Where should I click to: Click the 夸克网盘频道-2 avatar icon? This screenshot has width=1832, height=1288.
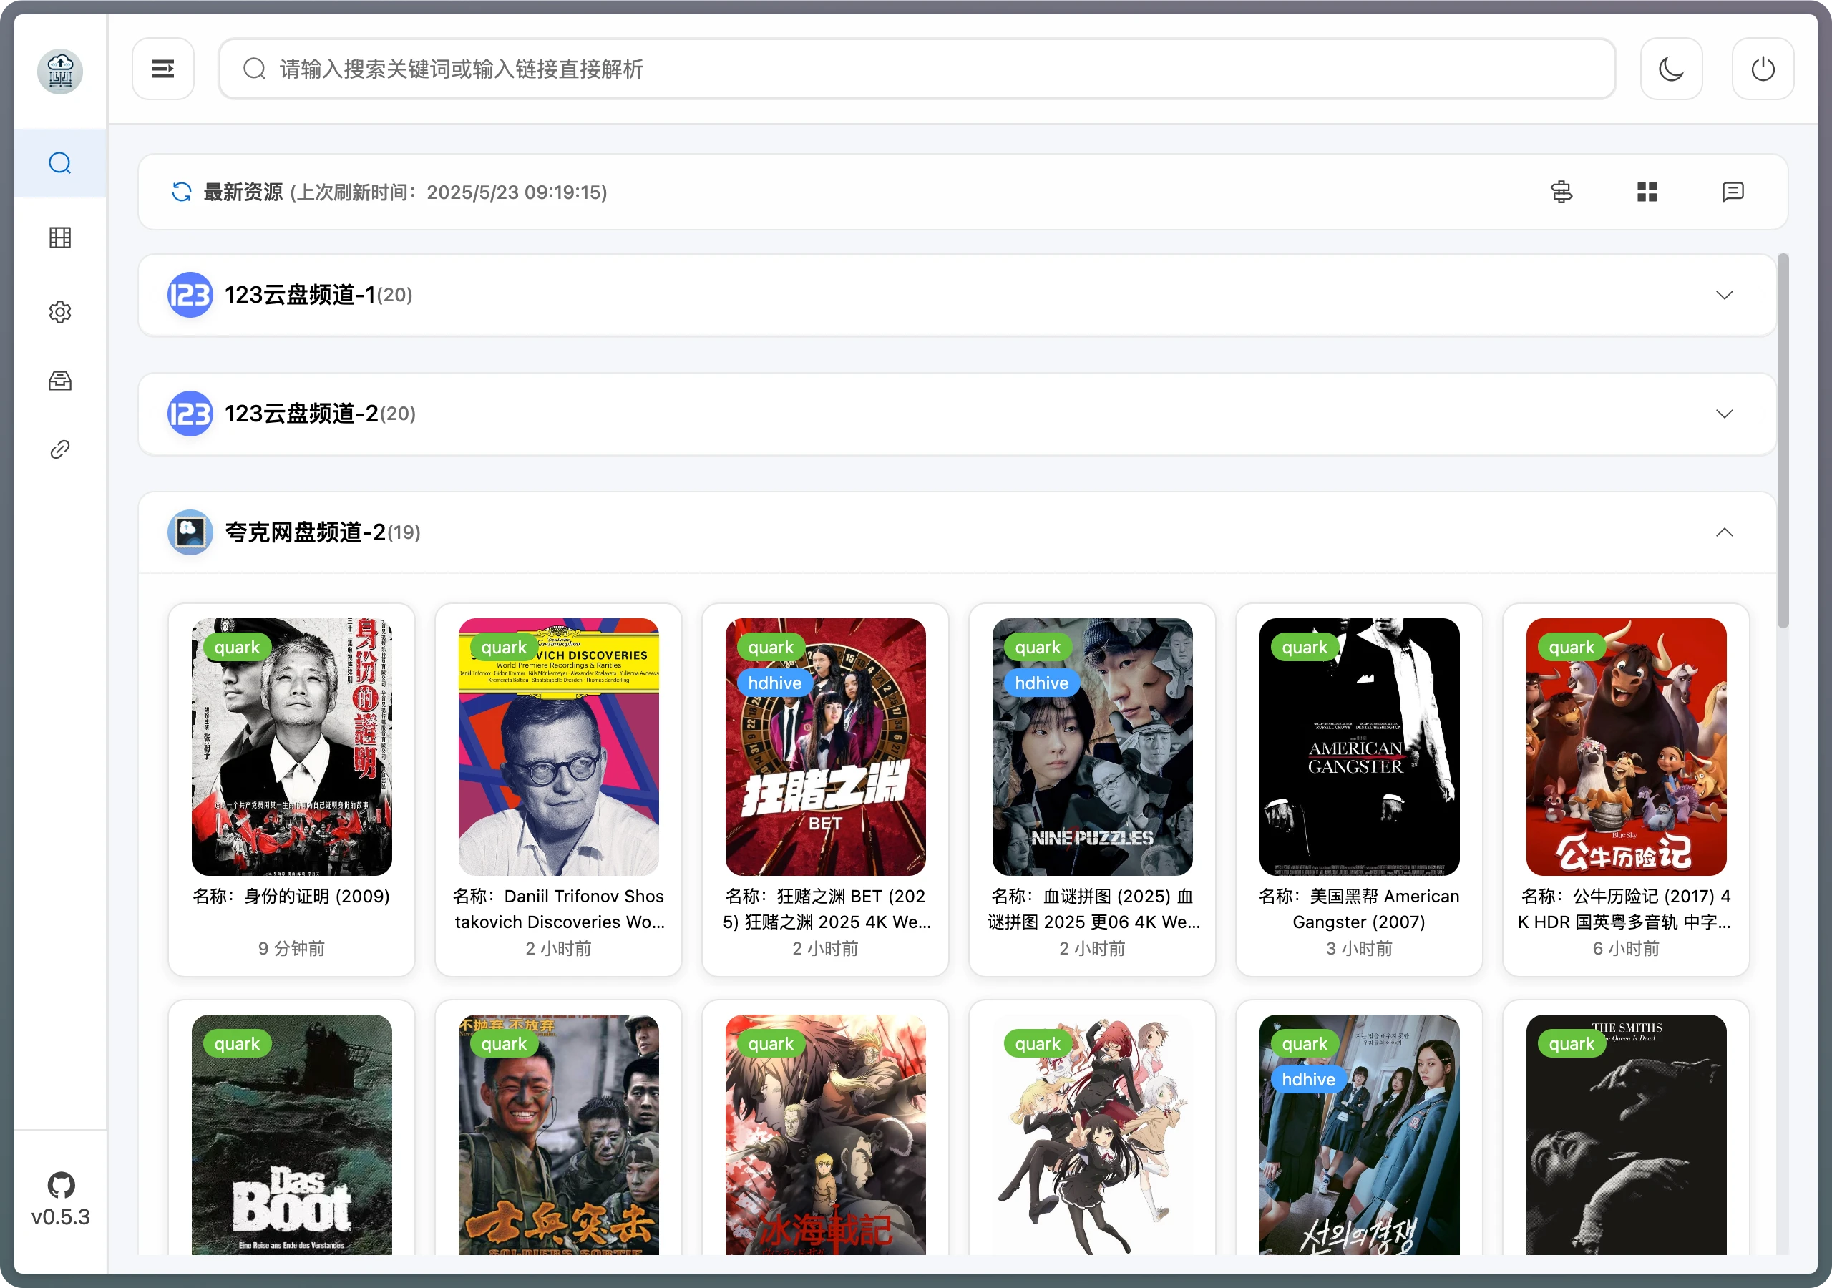pyautogui.click(x=189, y=532)
